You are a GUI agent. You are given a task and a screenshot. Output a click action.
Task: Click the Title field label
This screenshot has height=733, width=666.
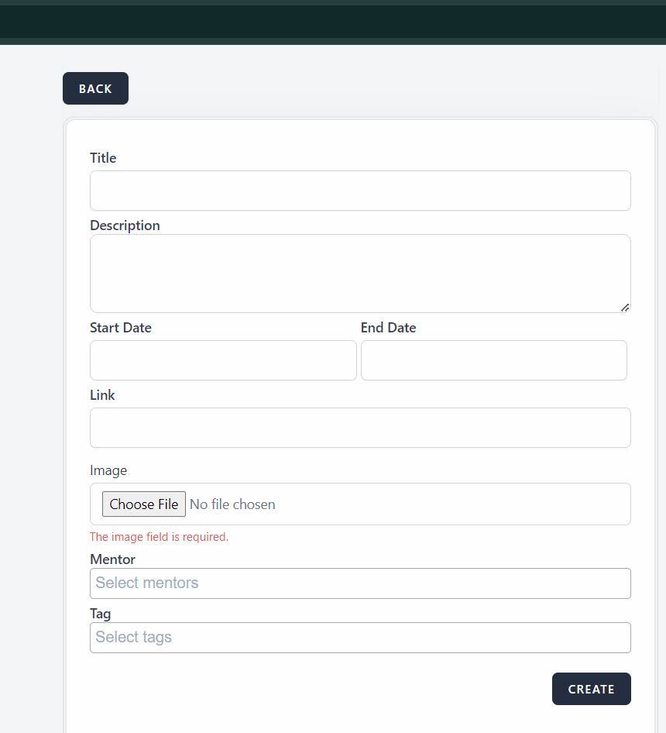point(103,158)
